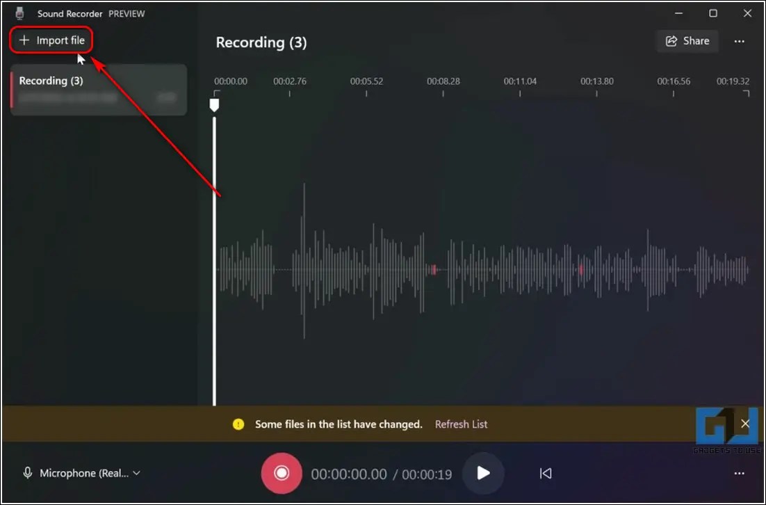Dismiss the files changed notification
This screenshot has width=766, height=505.
click(745, 424)
